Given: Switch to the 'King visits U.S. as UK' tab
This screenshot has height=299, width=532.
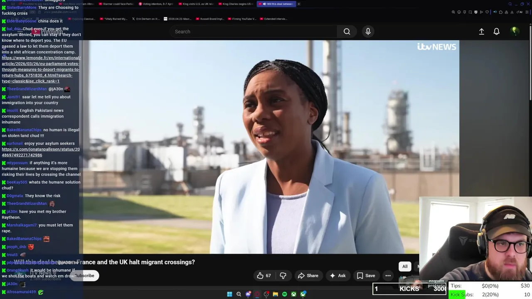Looking at the screenshot, I should pyautogui.click(x=196, y=4).
